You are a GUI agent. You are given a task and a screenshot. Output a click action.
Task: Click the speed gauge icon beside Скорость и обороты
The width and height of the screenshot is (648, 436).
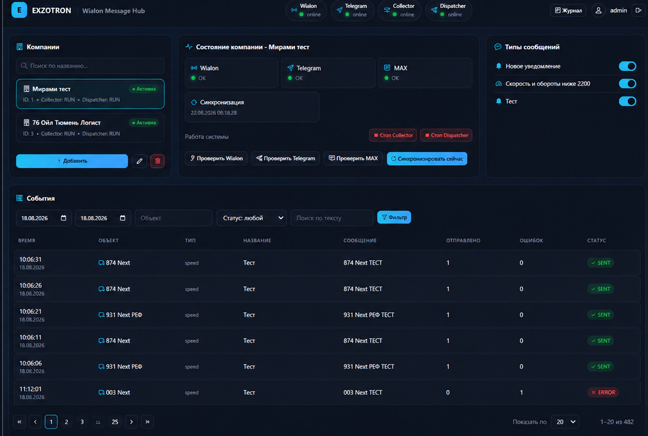498,84
